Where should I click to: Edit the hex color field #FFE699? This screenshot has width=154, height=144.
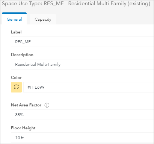pos(89,87)
